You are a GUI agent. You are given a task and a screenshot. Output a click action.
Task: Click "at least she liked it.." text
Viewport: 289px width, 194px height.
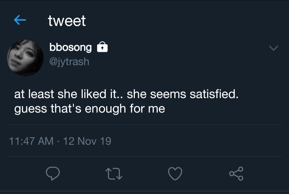[x=69, y=95]
